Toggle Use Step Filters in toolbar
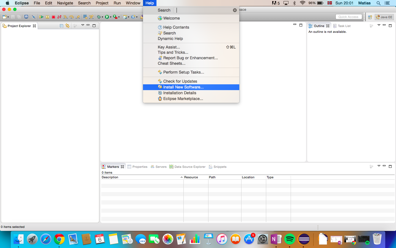Image resolution: width=396 pixels, height=248 pixels. [x=91, y=17]
